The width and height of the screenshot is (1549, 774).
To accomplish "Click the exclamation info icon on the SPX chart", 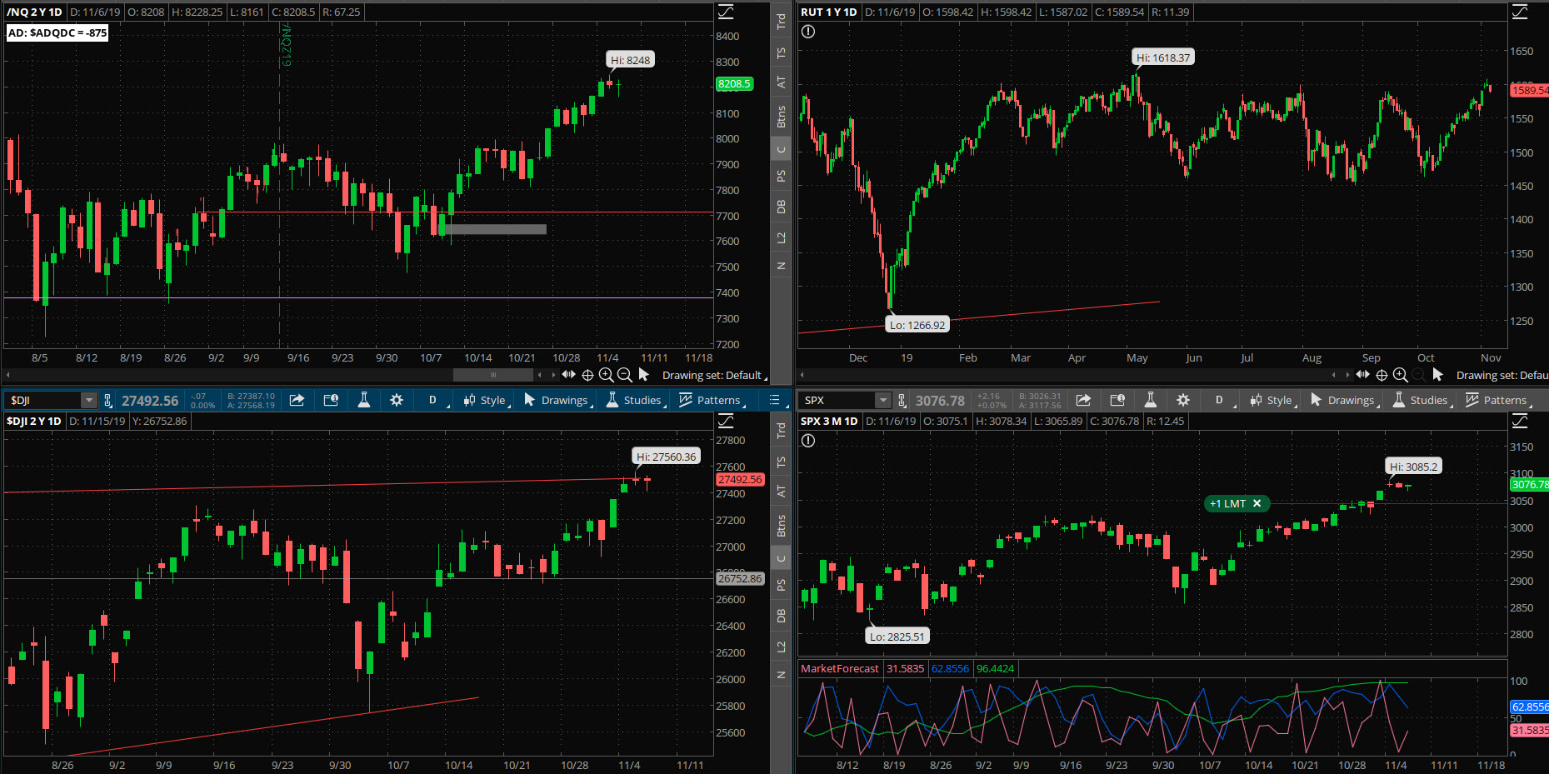I will [808, 441].
